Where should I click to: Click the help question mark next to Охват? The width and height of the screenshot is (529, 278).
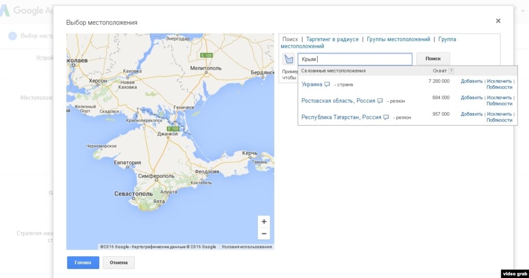[451, 71]
